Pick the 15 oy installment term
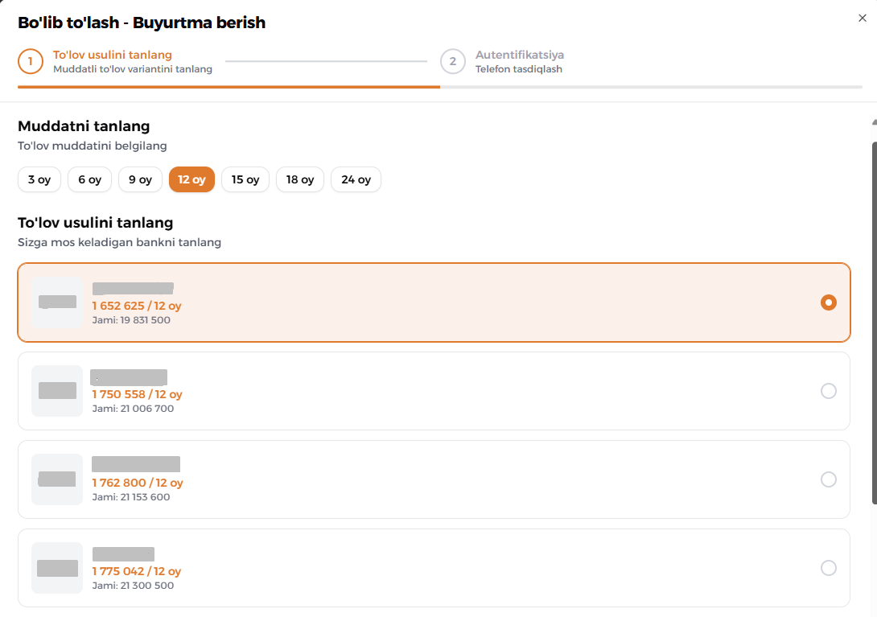The image size is (877, 617). click(x=245, y=179)
